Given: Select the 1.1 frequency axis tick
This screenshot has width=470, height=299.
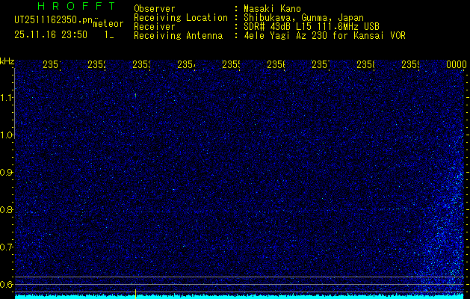Looking at the screenshot, I should pos(7,98).
